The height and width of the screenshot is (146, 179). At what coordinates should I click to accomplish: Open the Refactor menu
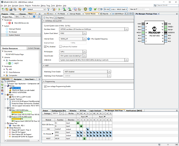[x=28, y=6]
